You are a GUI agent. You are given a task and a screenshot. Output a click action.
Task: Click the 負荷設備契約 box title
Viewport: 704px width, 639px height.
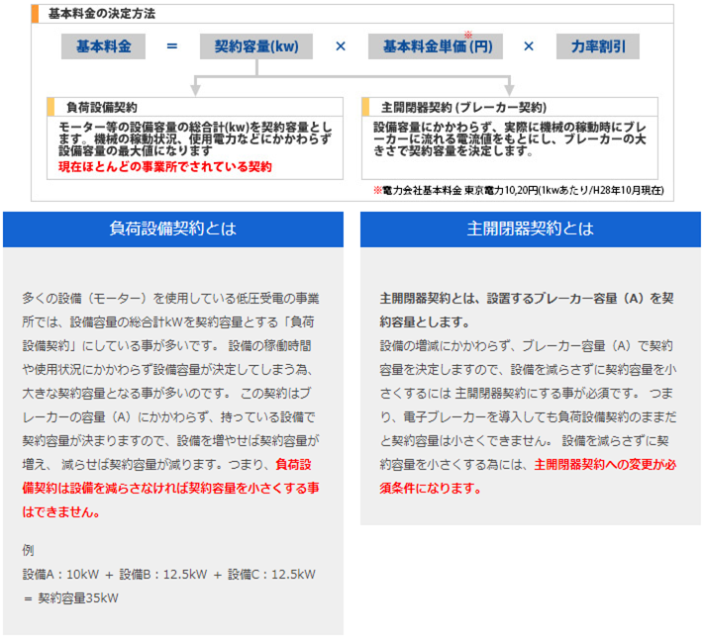coord(102,108)
